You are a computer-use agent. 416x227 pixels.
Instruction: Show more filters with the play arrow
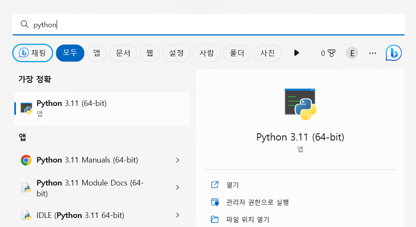[x=297, y=53]
